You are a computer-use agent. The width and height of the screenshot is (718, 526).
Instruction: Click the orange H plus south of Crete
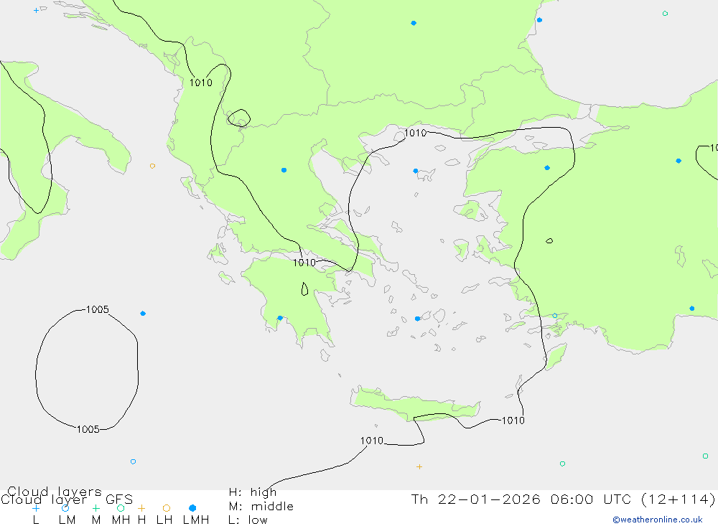(x=419, y=466)
